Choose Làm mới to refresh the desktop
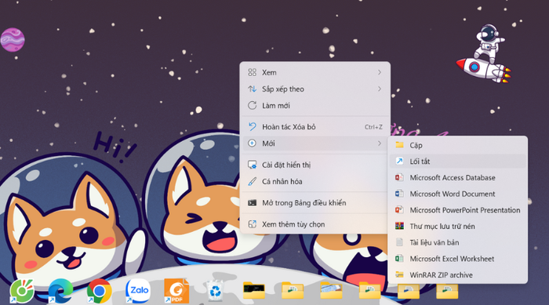This screenshot has width=549, height=305. pyautogui.click(x=315, y=105)
